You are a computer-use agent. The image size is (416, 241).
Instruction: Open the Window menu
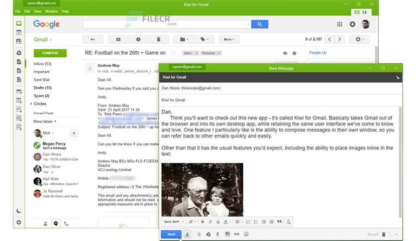point(51,11)
